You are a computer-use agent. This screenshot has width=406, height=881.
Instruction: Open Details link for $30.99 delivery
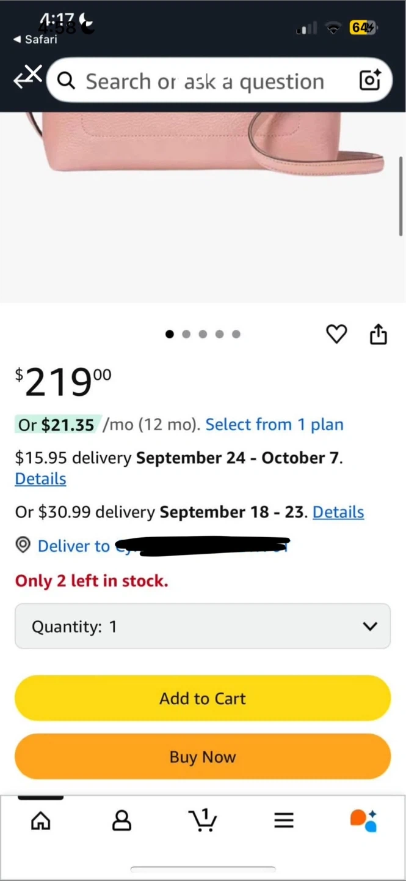coord(338,512)
